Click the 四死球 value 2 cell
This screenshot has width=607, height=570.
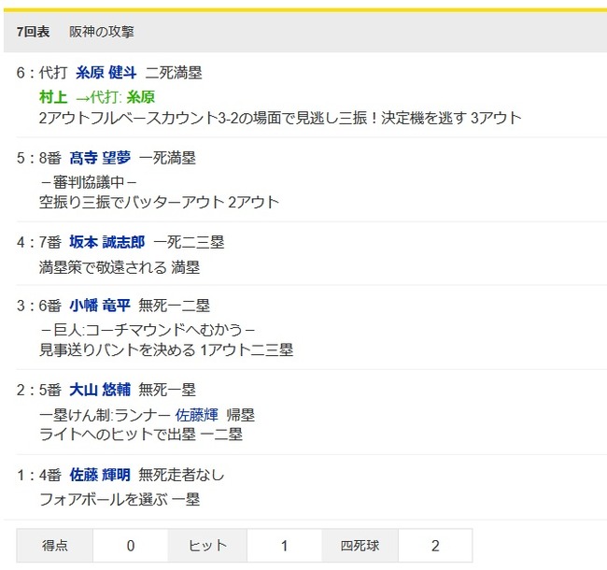(x=435, y=546)
